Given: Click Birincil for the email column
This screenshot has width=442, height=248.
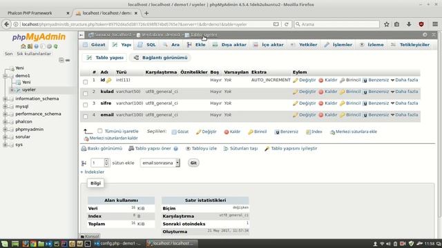Looking at the screenshot, I should 350,115.
